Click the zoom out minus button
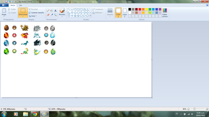Screen dimensions: 209x117 [x=188, y=109]
